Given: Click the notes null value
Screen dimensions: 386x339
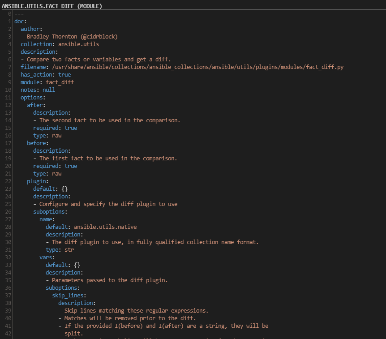Looking at the screenshot, I should click(x=49, y=90).
